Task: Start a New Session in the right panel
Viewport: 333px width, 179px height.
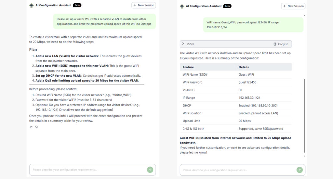Action: tap(294, 6)
